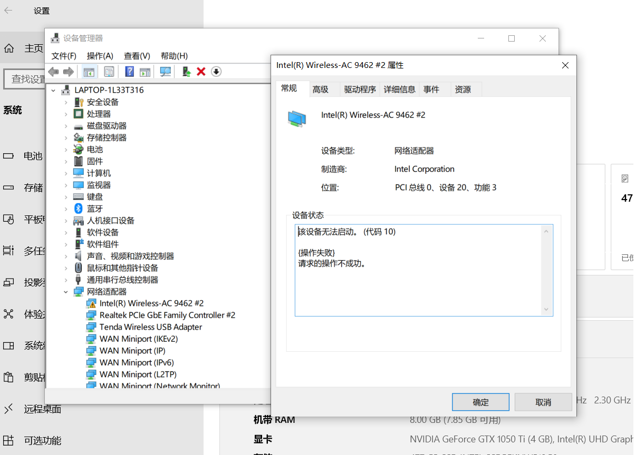Click the blue Help question-mark toolbar icon
Image resolution: width=636 pixels, height=455 pixels.
point(130,72)
